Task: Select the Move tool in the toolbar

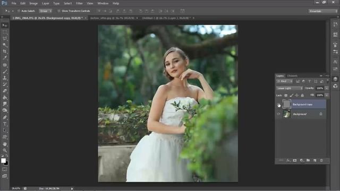Action: click(x=5, y=25)
